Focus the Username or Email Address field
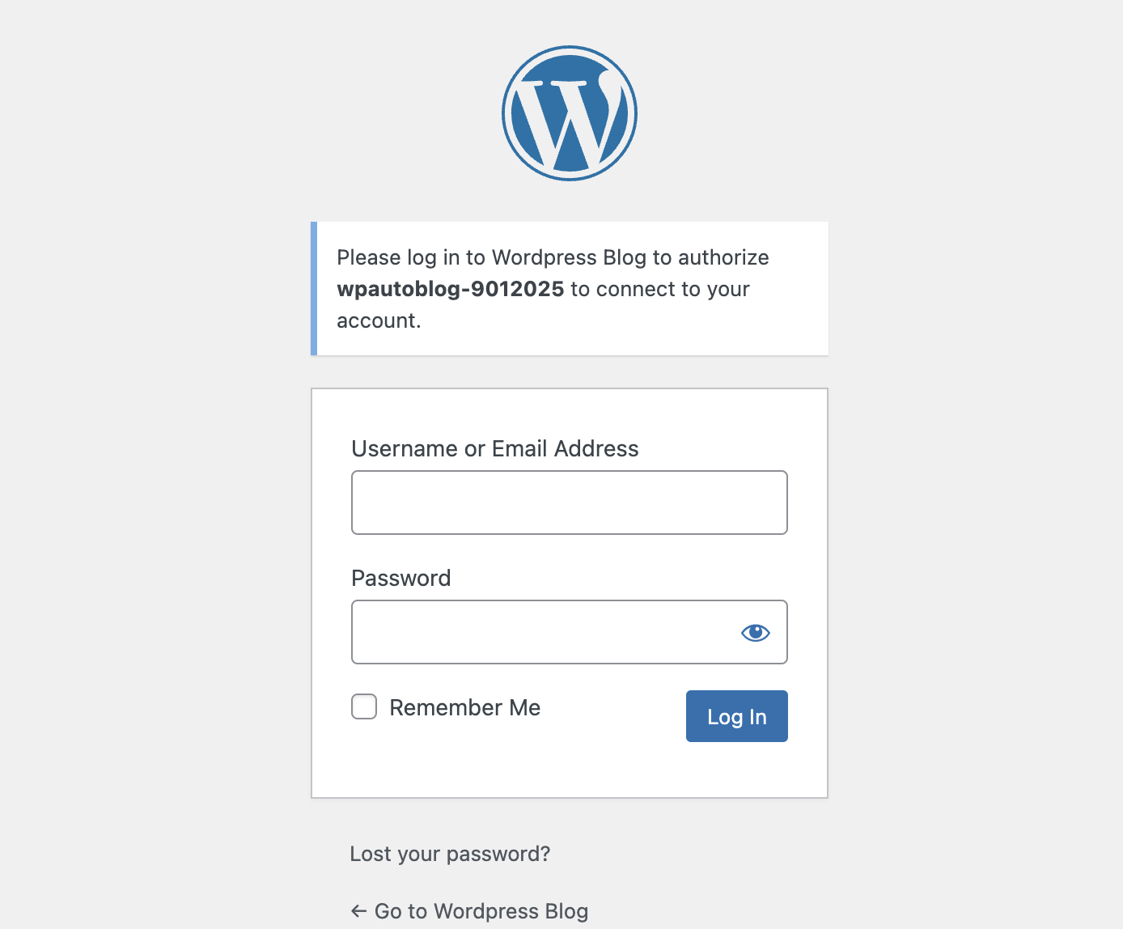Screen dimensions: 1123x929 pos(569,503)
